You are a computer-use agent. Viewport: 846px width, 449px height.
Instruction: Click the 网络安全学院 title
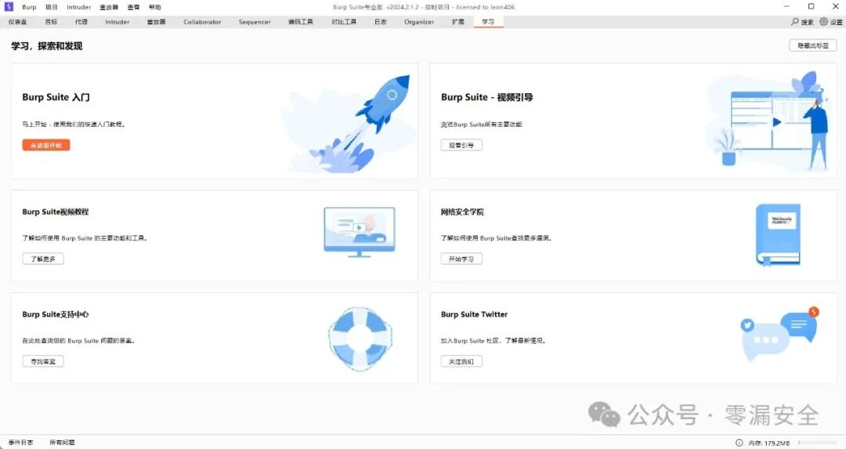pos(462,212)
